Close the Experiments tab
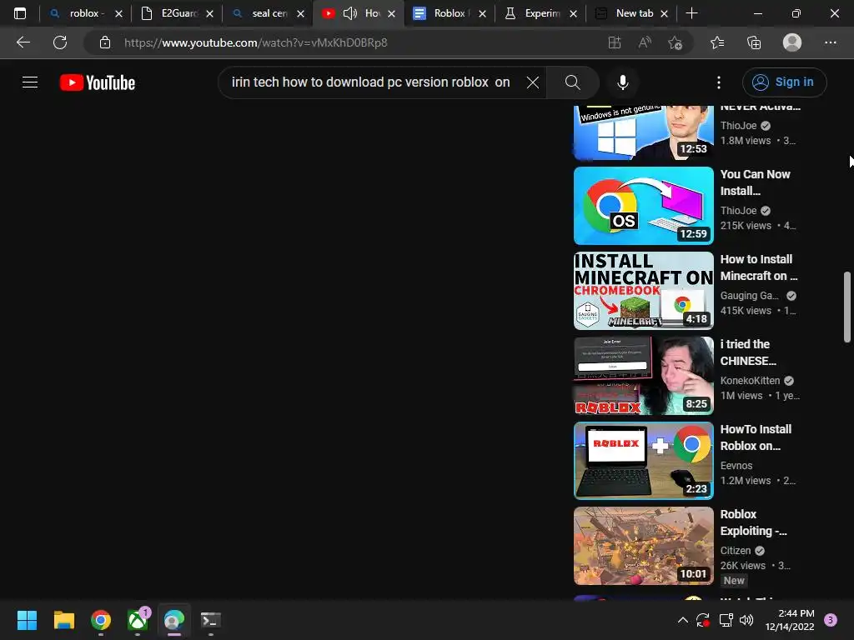854x640 pixels. 573,13
